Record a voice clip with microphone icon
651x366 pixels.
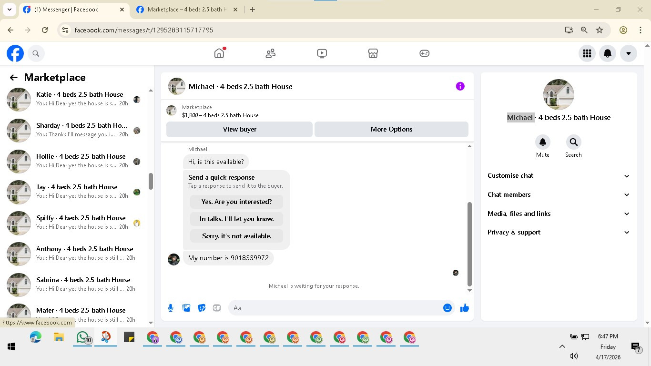(171, 308)
